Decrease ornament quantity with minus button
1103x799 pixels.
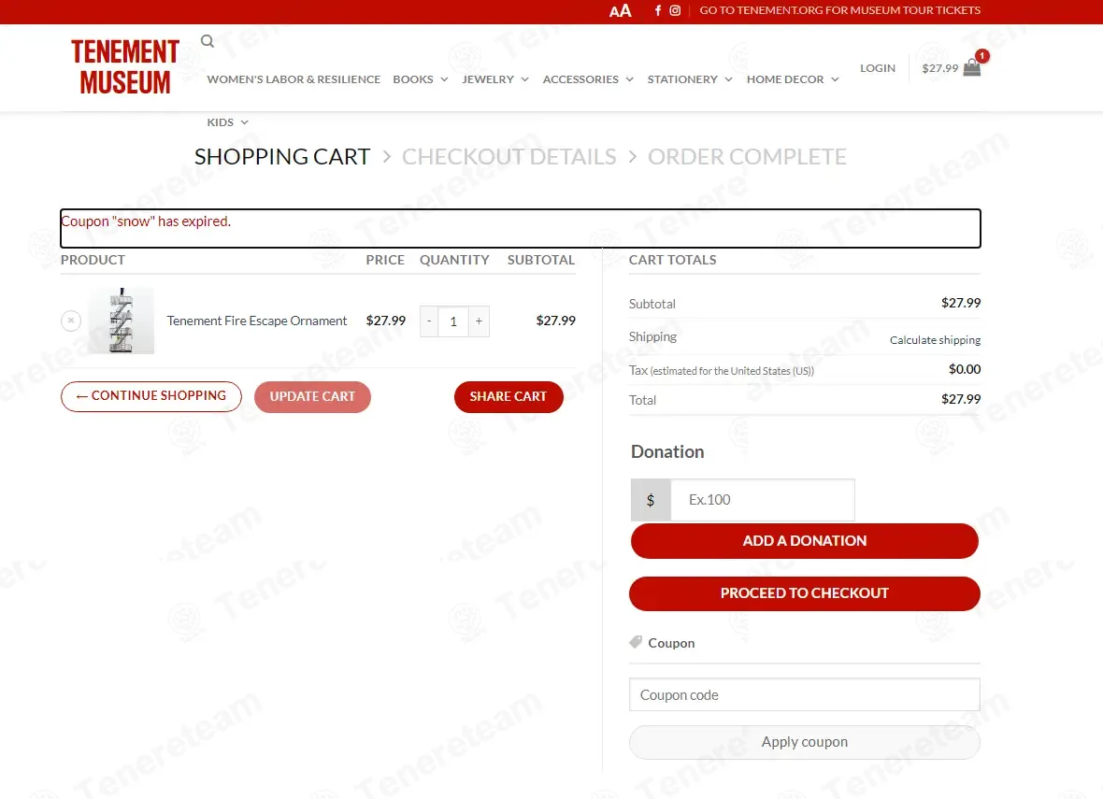point(429,321)
